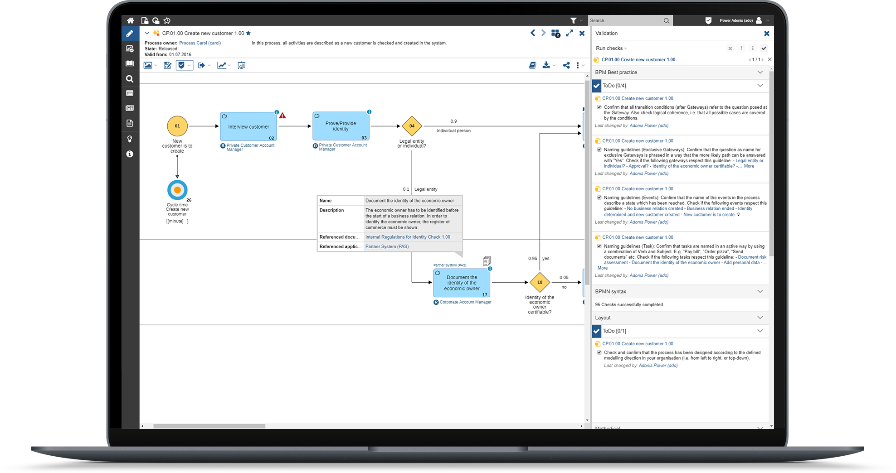Toggle checkbox for Naming guidelines (Events)
The image size is (896, 473).
tap(599, 198)
